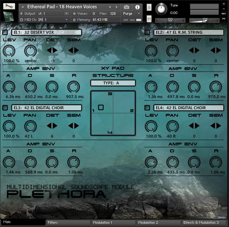This screenshot has height=227, width=229.
Task: Increase EL1 DET with right arrow
Action: point(55,50)
